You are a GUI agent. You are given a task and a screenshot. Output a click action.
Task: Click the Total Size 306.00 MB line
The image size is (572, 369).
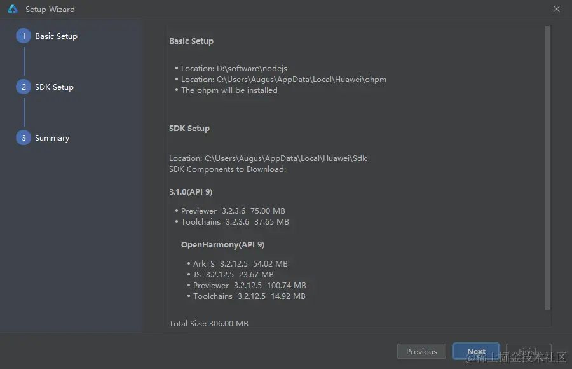click(208, 323)
